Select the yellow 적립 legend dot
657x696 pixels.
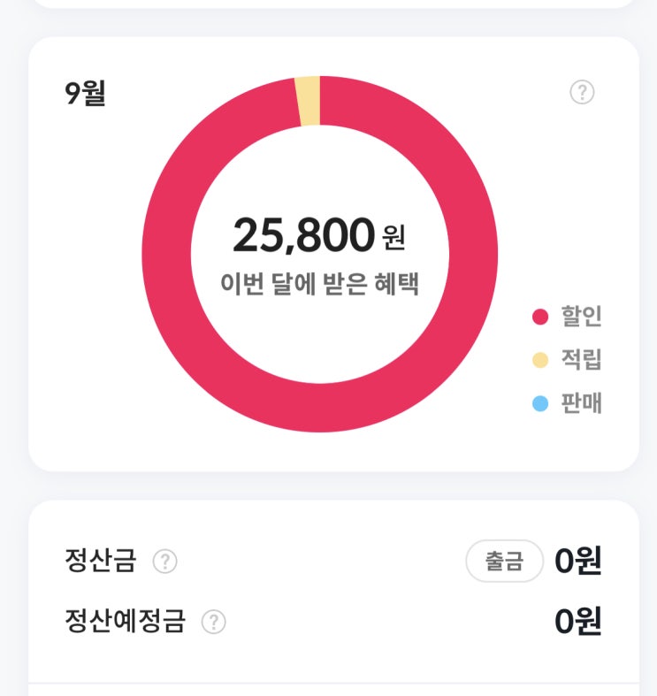(540, 360)
